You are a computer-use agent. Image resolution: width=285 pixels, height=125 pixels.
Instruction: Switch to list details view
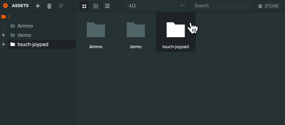[x=107, y=6]
